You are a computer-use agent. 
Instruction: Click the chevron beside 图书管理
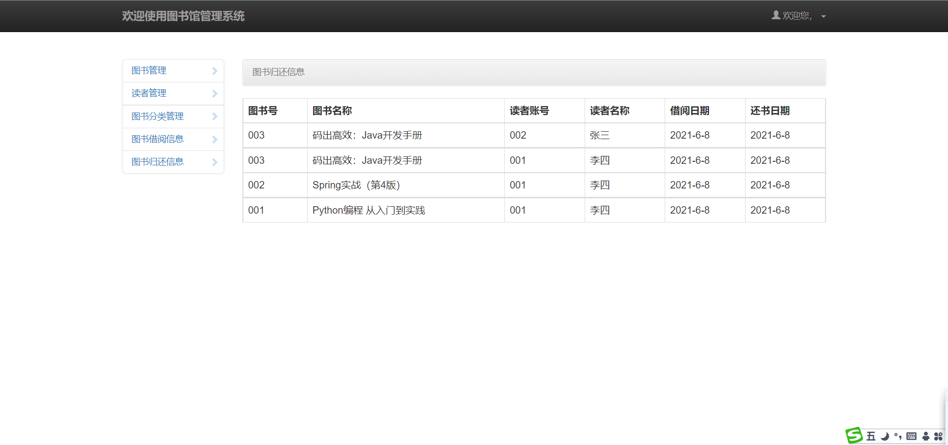coord(215,71)
